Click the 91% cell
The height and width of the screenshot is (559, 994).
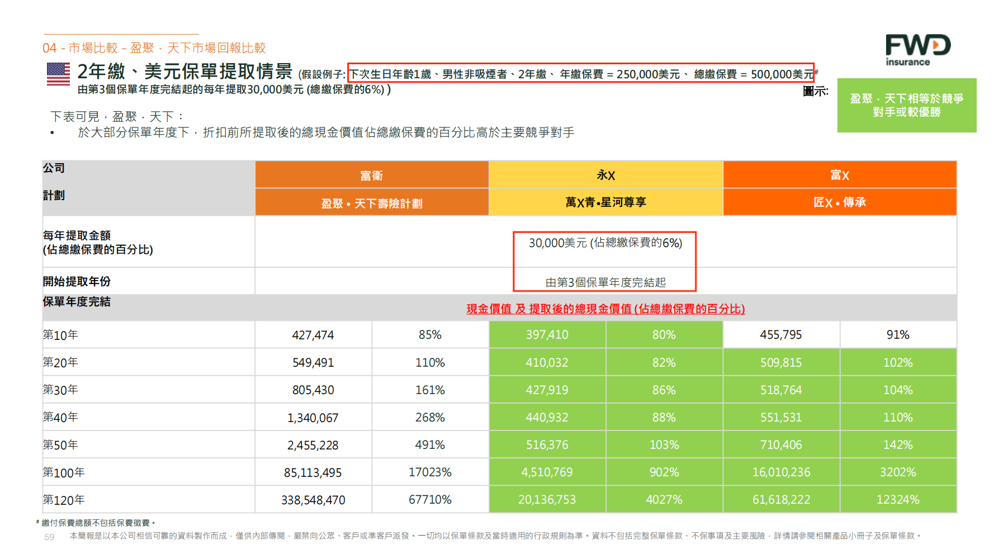[x=898, y=335]
